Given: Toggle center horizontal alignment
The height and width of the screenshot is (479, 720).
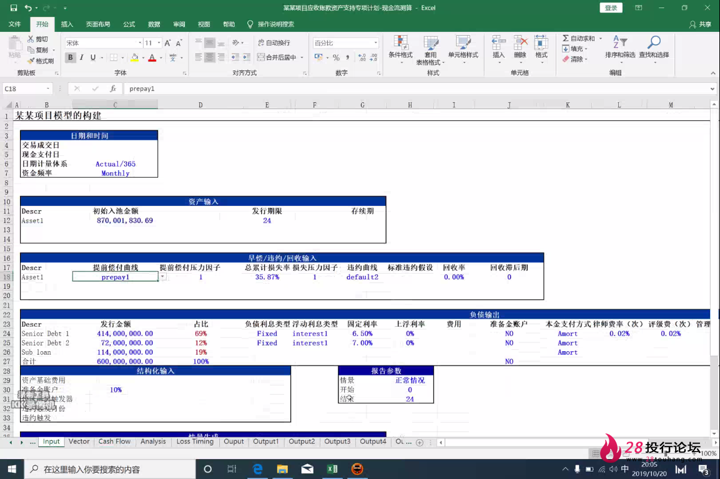Looking at the screenshot, I should coord(210,57).
